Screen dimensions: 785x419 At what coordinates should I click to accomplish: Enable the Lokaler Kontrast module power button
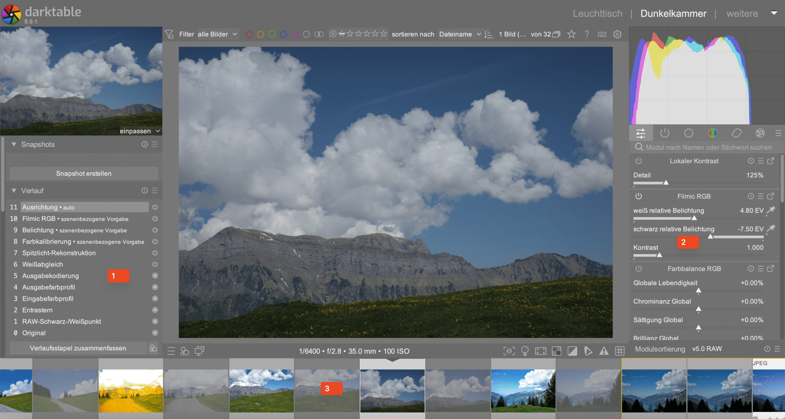coord(639,161)
